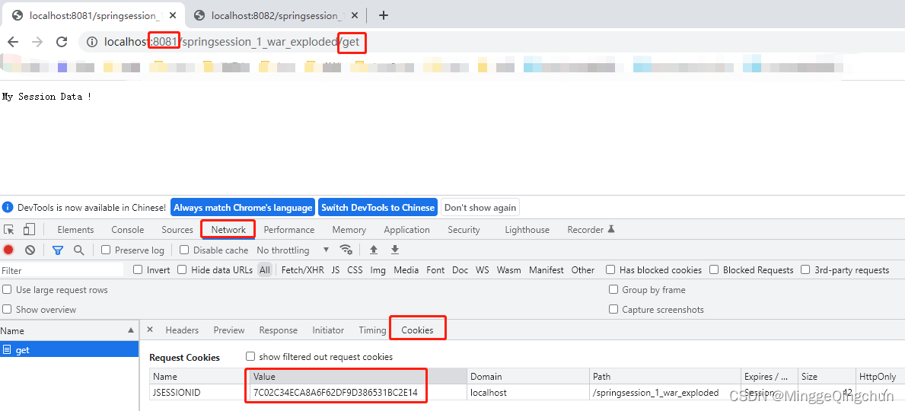Open the Performance panel tab
Viewport: 905px width, 411px height.
tap(289, 230)
